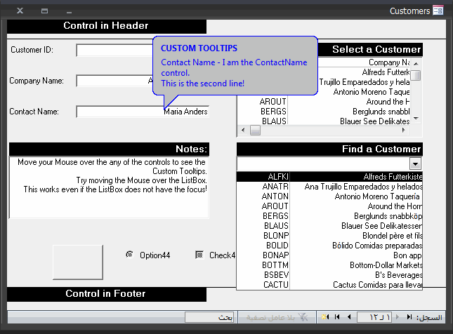Viewport: 453px width, 334px height.
Task: Click the new record navigation icon
Action: (x=325, y=317)
